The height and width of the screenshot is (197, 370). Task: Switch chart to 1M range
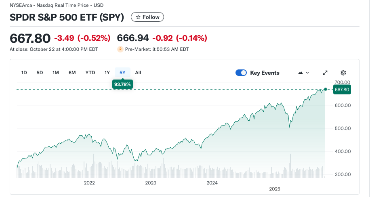[x=56, y=73]
